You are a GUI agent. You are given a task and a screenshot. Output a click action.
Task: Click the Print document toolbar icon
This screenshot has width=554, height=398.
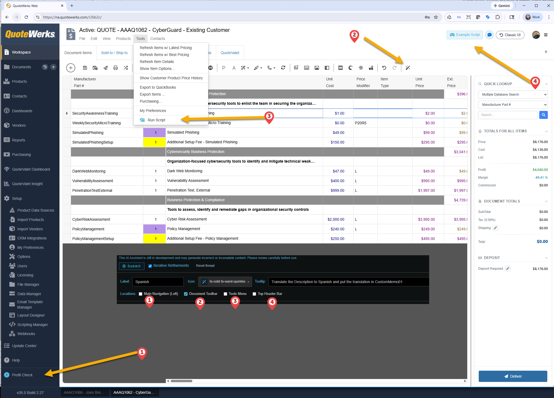tap(115, 68)
